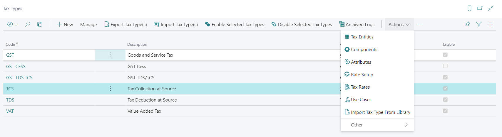Image resolution: width=502 pixels, height=137 pixels.
Task: Open more options ellipsis in toolbar
Action: point(420,24)
